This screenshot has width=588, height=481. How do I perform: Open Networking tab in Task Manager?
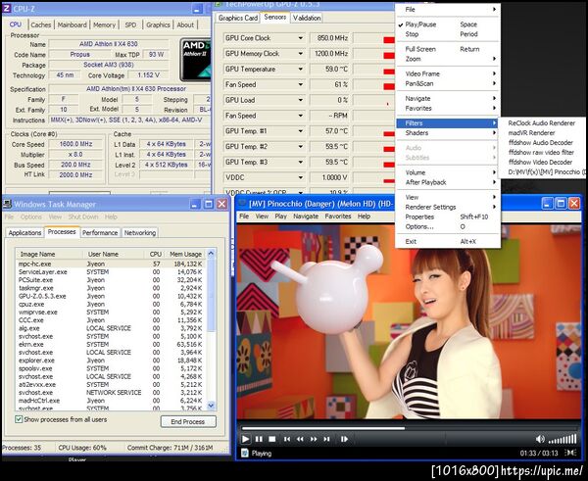(140, 232)
